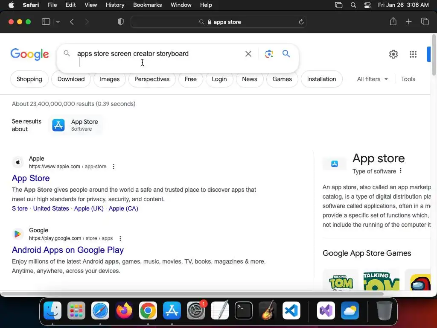Open the Window menu
The width and height of the screenshot is (437, 328).
tap(181, 5)
